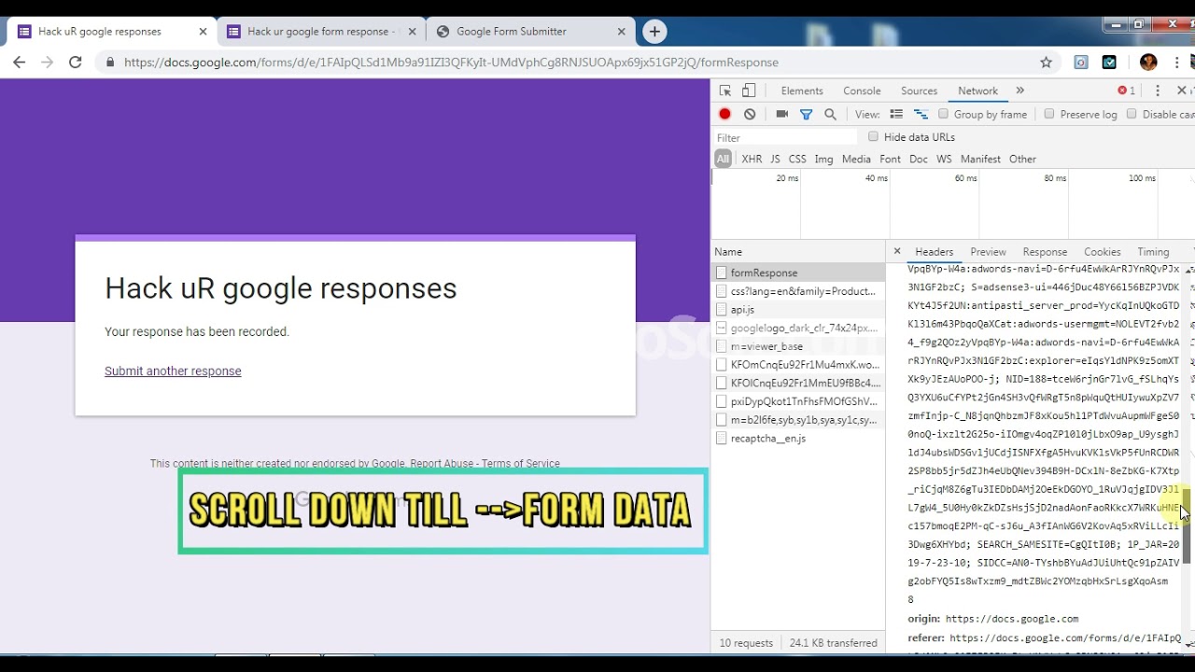This screenshot has height=672, width=1195.
Task: Filter requests by Other type
Action: click(x=1022, y=159)
